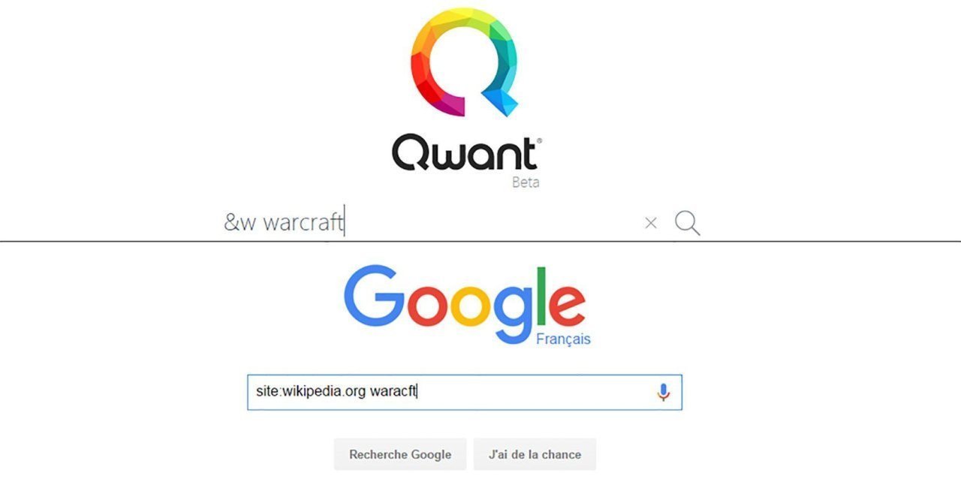Click Recherche Google button
This screenshot has width=961, height=482.
400,454
